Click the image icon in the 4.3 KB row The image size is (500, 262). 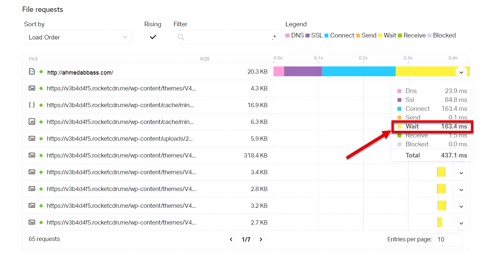(x=32, y=88)
